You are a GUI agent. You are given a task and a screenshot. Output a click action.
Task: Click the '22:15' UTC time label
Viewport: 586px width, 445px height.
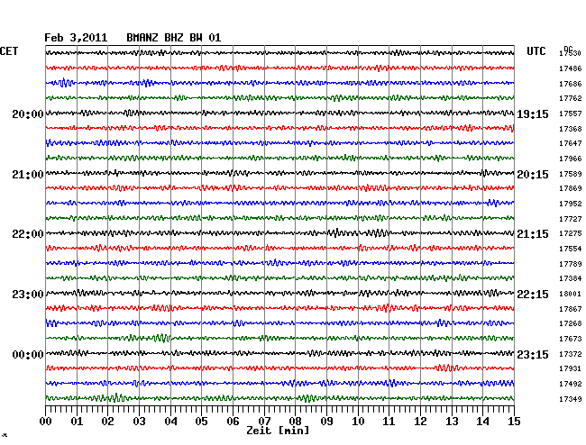[533, 295]
